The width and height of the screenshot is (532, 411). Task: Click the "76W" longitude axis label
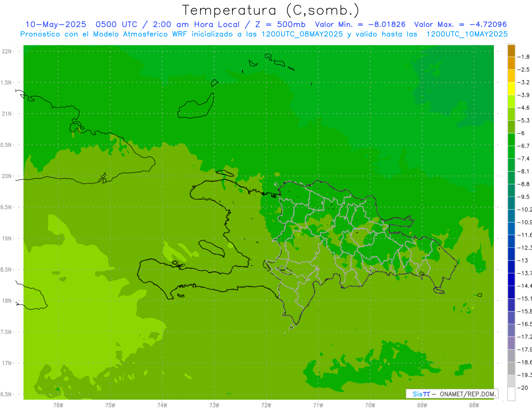(58, 405)
